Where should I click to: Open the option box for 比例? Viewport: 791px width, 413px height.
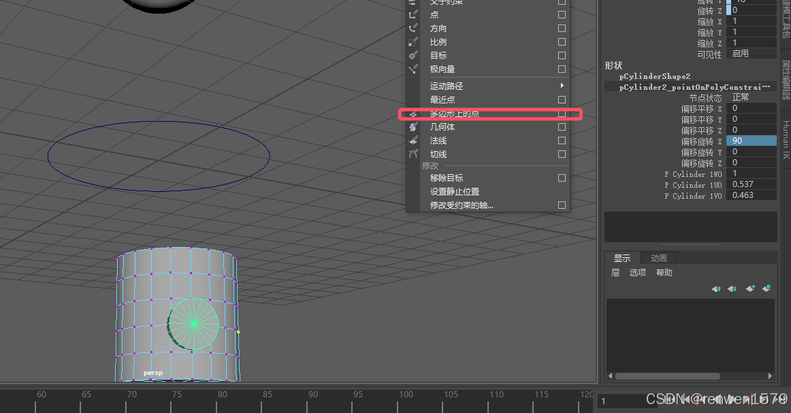click(562, 42)
